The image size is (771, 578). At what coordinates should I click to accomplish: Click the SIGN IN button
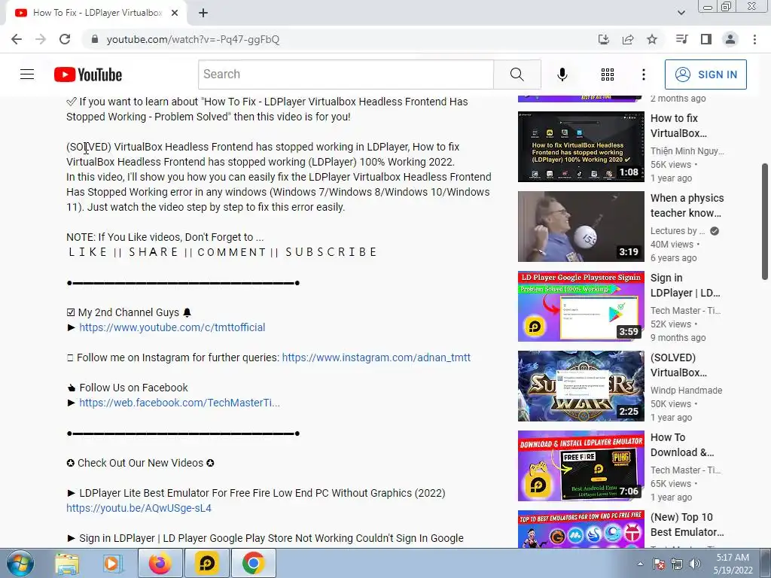tap(705, 75)
